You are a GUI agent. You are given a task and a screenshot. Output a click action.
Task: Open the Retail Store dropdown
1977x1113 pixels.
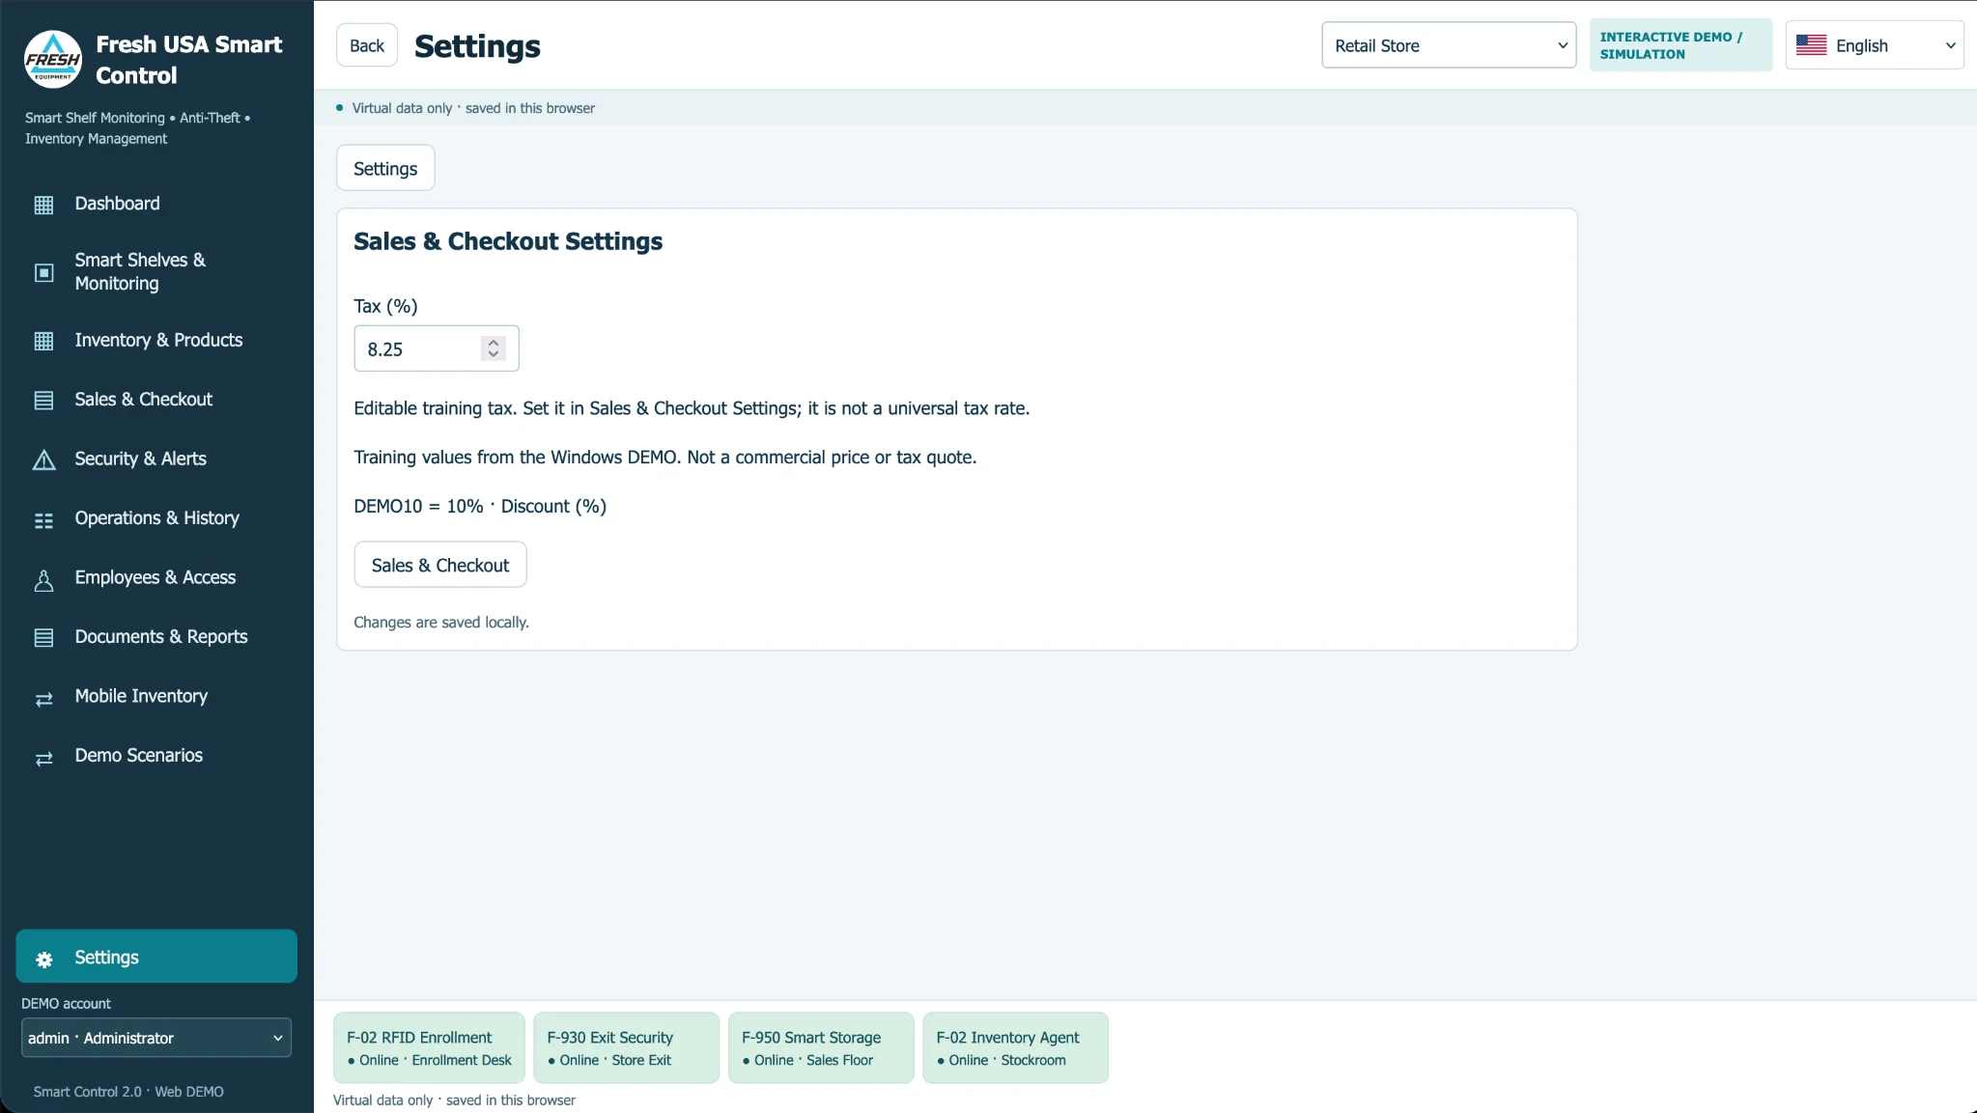(1449, 45)
